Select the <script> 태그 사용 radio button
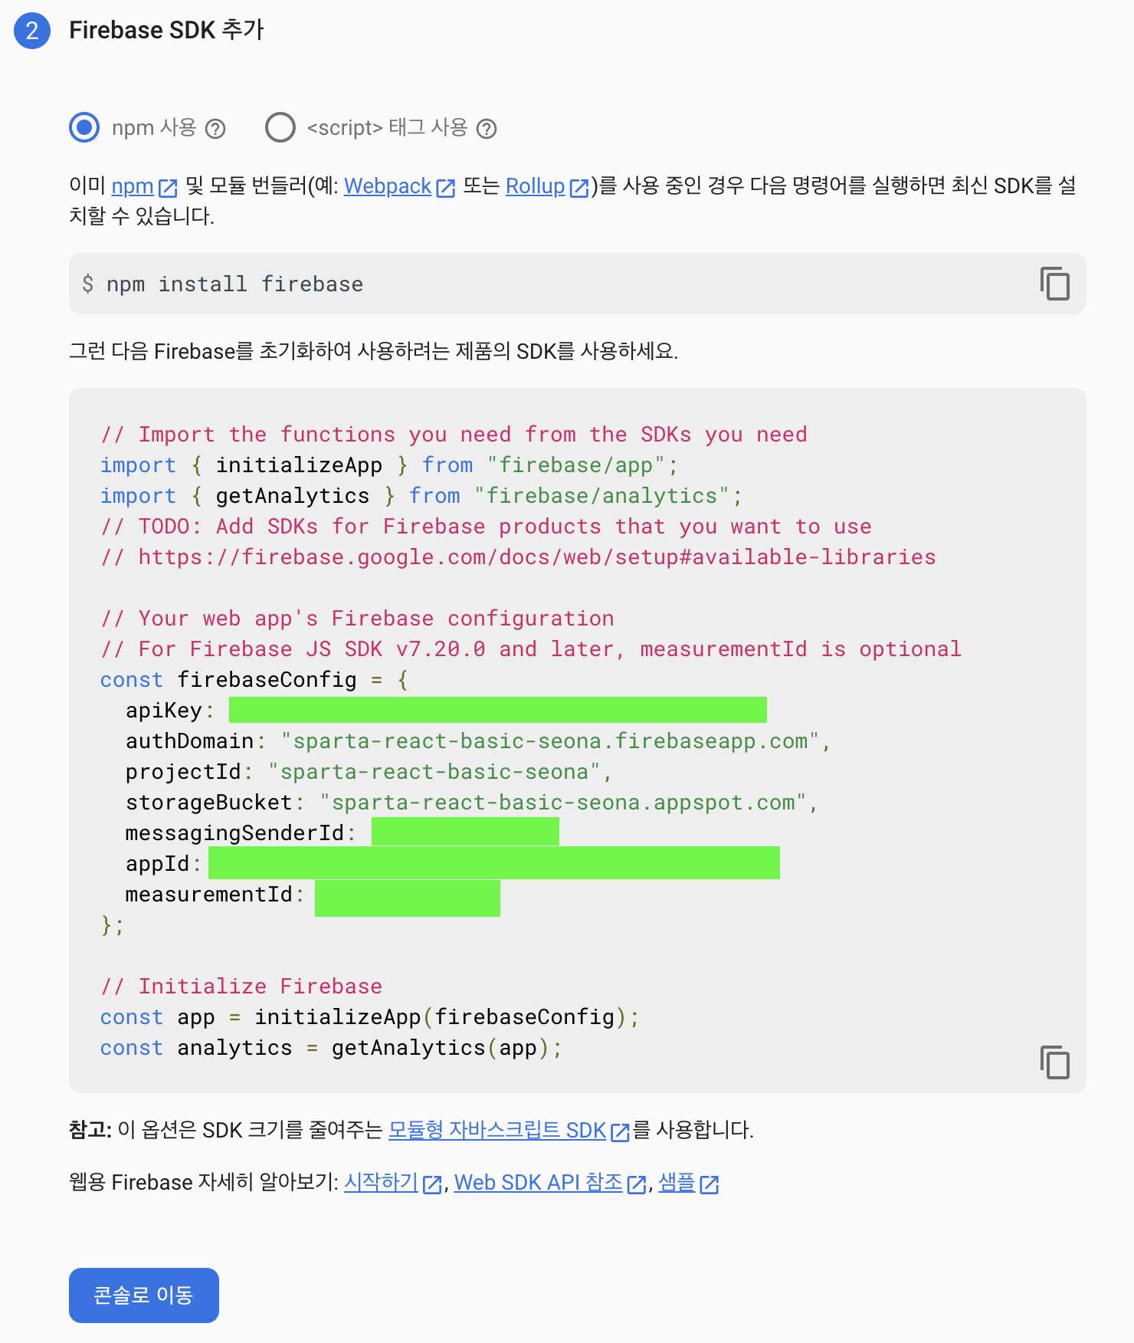Image resolution: width=1134 pixels, height=1343 pixels. coord(280,127)
